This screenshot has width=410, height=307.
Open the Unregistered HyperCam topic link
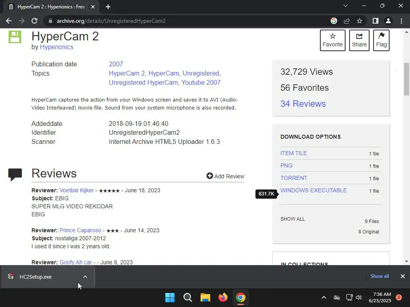(x=143, y=82)
